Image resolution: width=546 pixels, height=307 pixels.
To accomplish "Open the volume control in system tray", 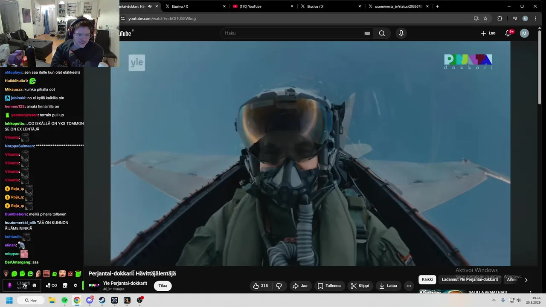I will pyautogui.click(x=519, y=300).
